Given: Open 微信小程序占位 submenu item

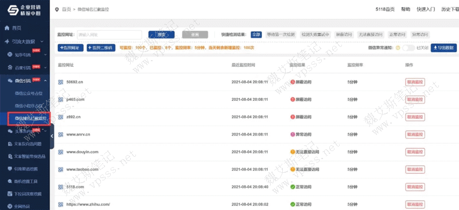Looking at the screenshot, I should [x=29, y=105].
